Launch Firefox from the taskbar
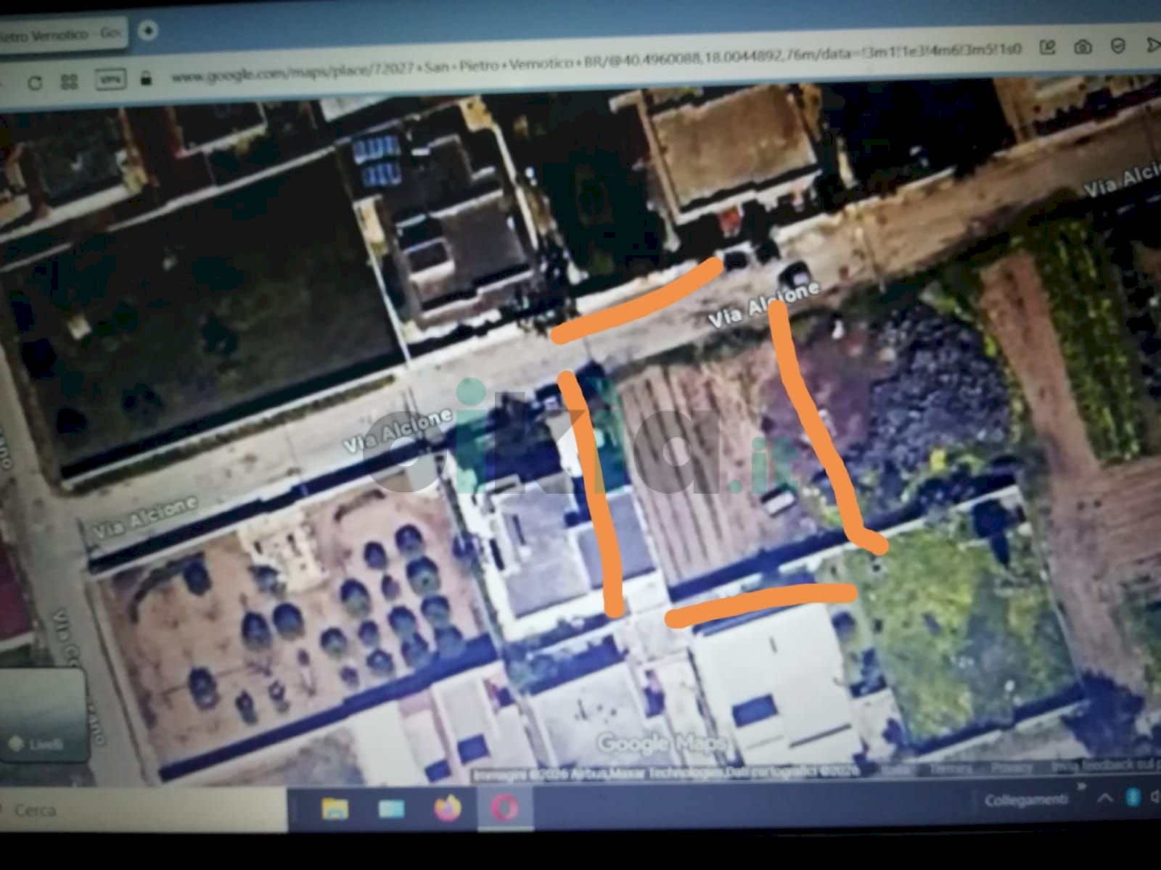1161x870 pixels. (448, 806)
